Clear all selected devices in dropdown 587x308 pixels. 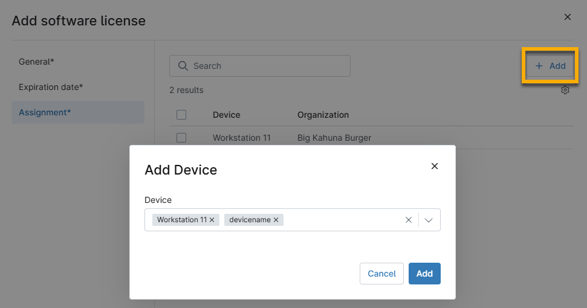tap(409, 220)
